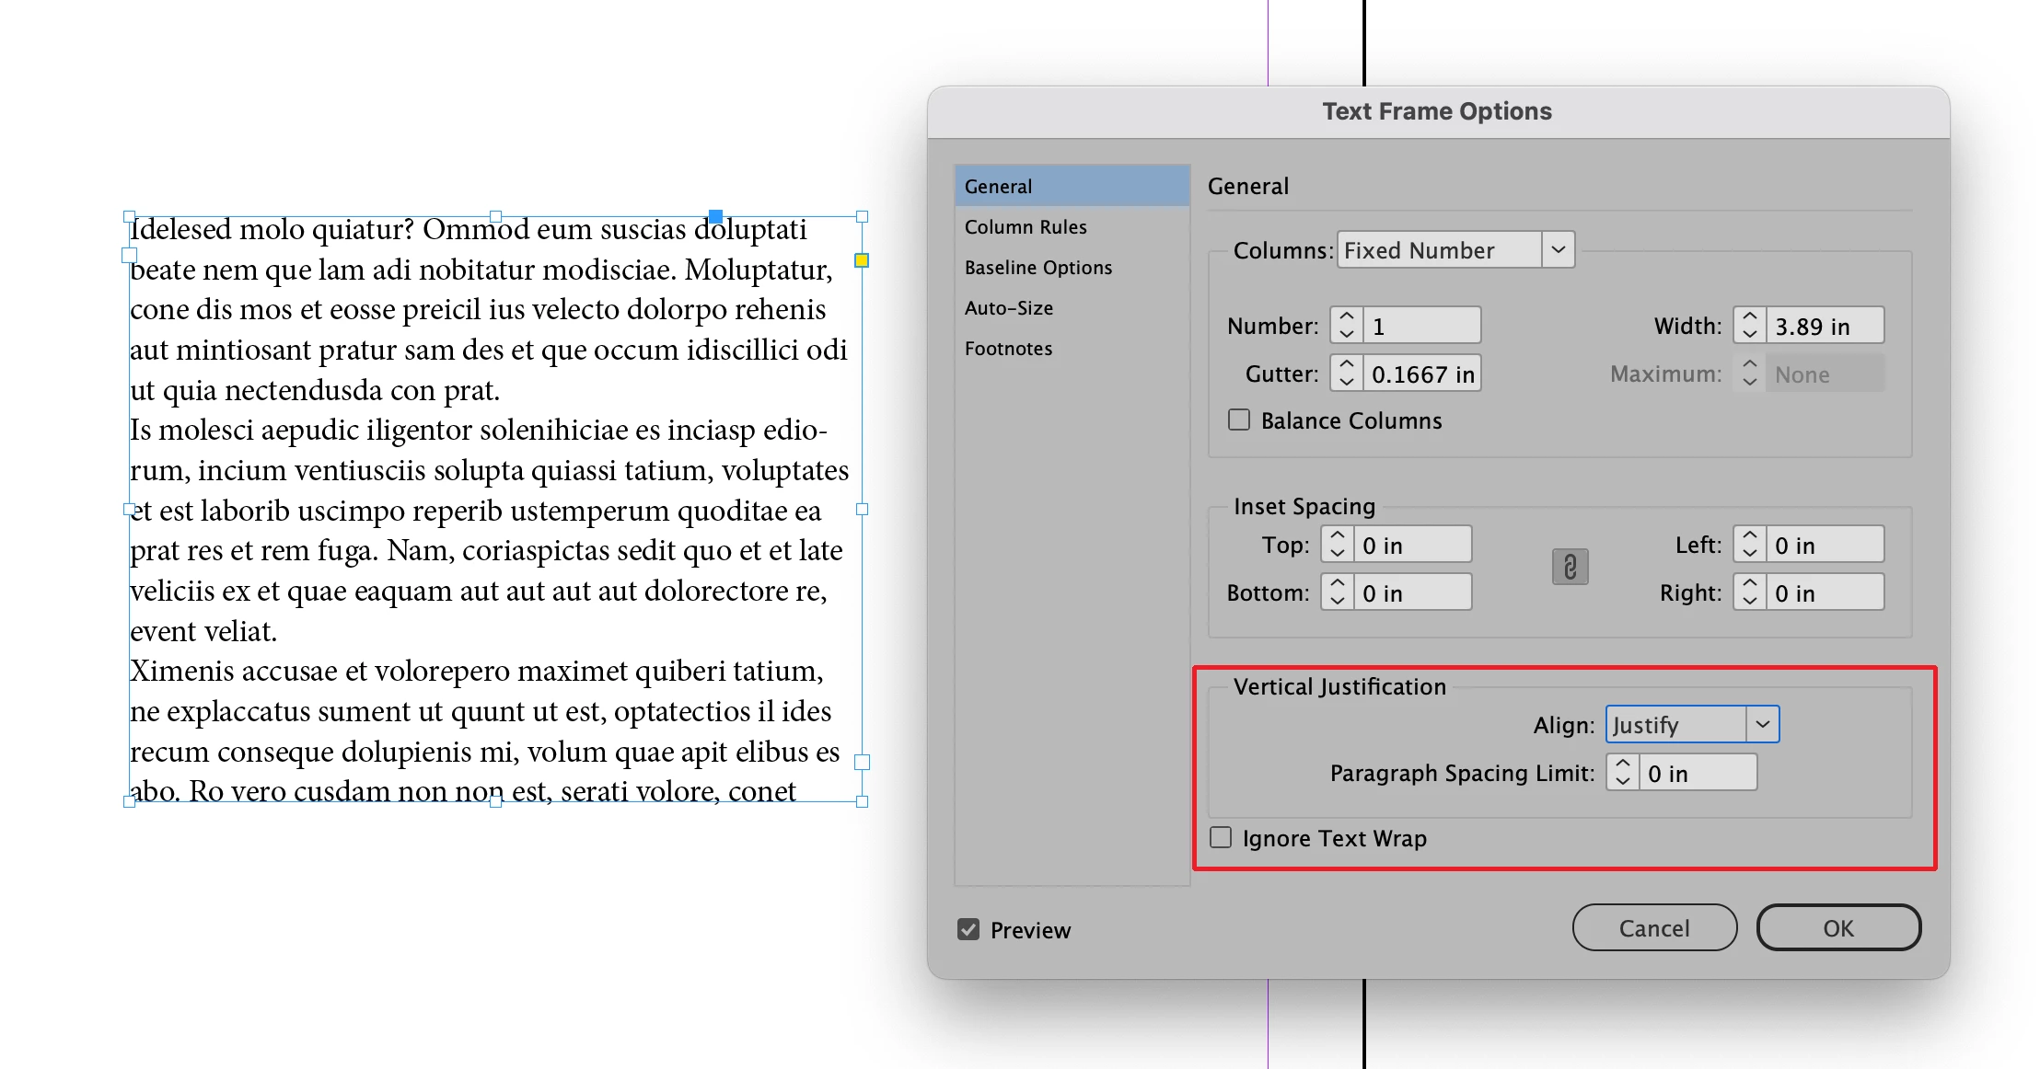Click the bottom-center handle of text frame
Screen dimensions: 2040x1069
click(496, 802)
